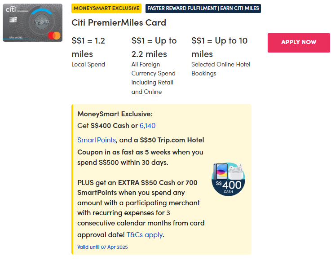Image resolution: width=331 pixels, height=260 pixels.
Task: Click the S$400 cash reward badge icon
Action: [229, 179]
